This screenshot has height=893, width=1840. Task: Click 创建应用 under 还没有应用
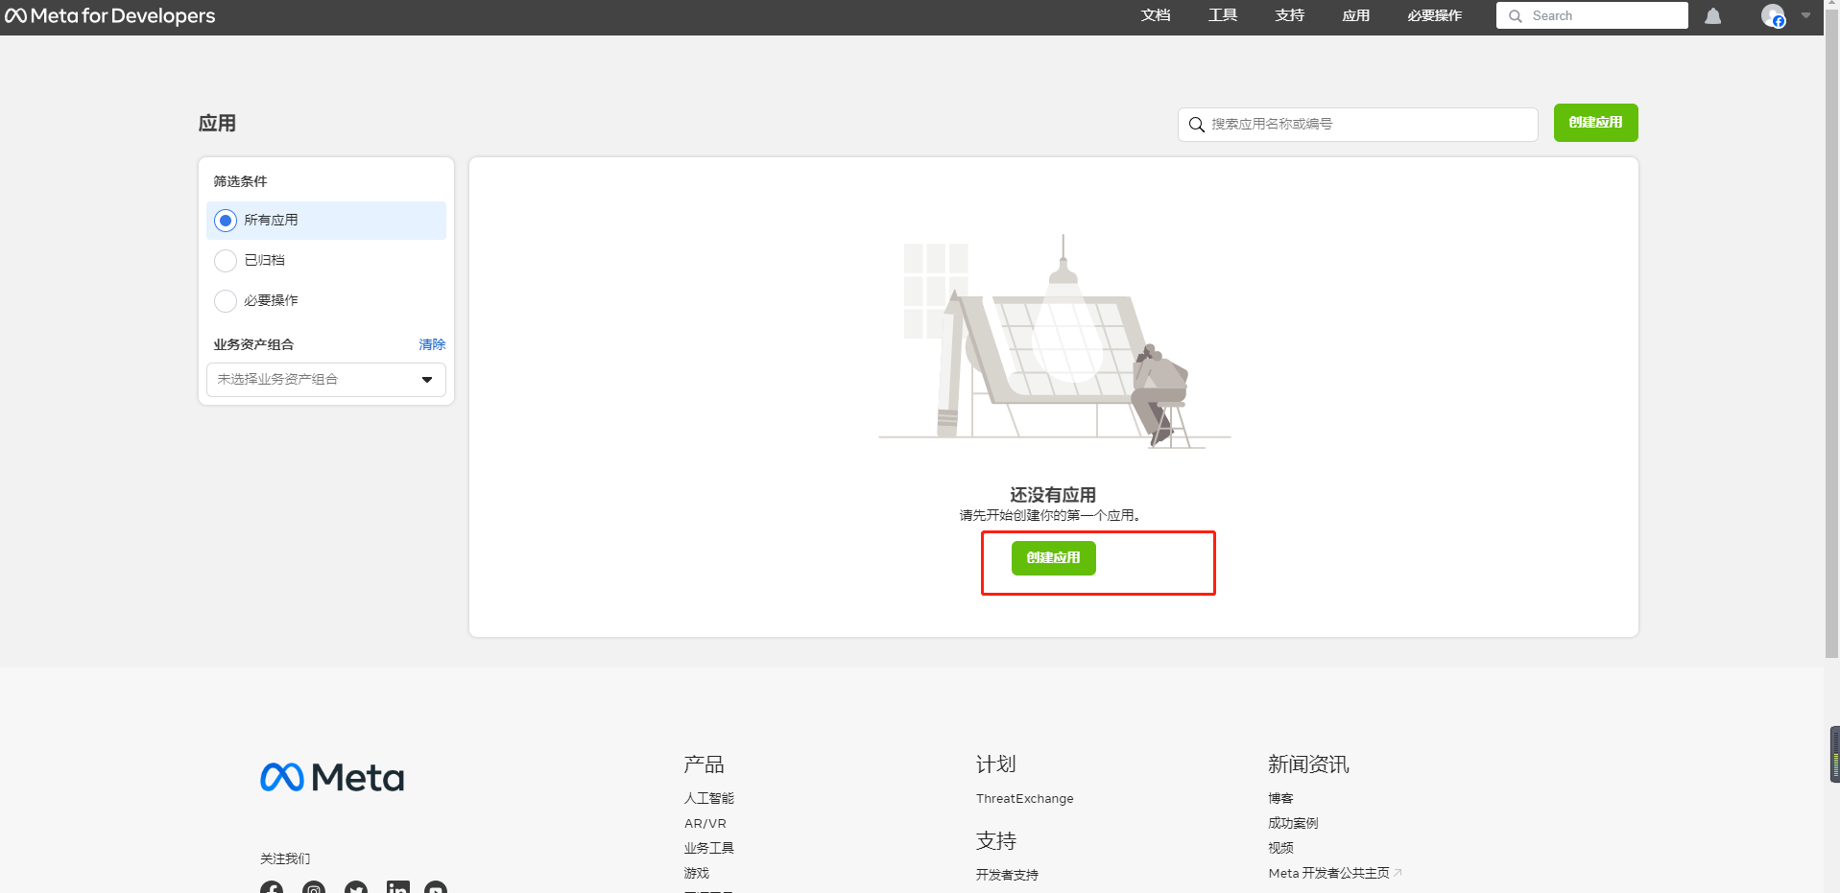coord(1054,558)
